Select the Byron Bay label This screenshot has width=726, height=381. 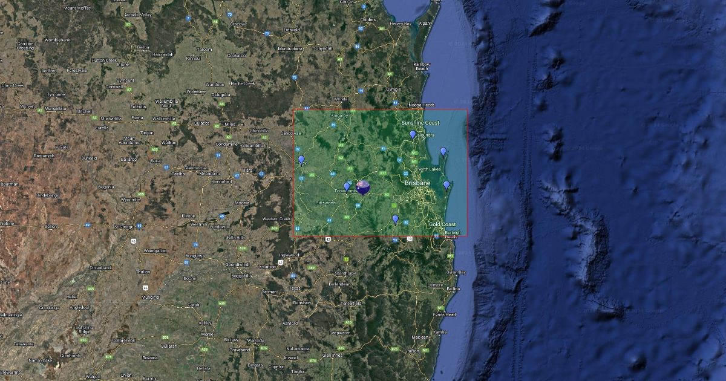[456, 272]
